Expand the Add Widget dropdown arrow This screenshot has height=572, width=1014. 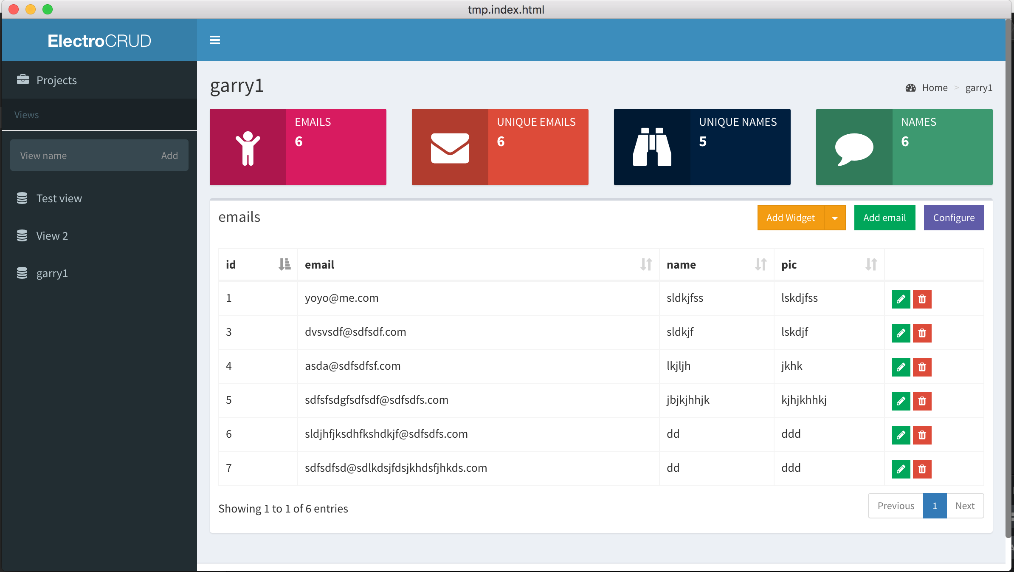pyautogui.click(x=835, y=218)
